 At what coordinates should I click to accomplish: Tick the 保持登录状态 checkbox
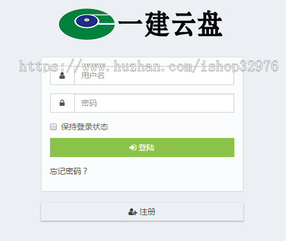tap(53, 127)
